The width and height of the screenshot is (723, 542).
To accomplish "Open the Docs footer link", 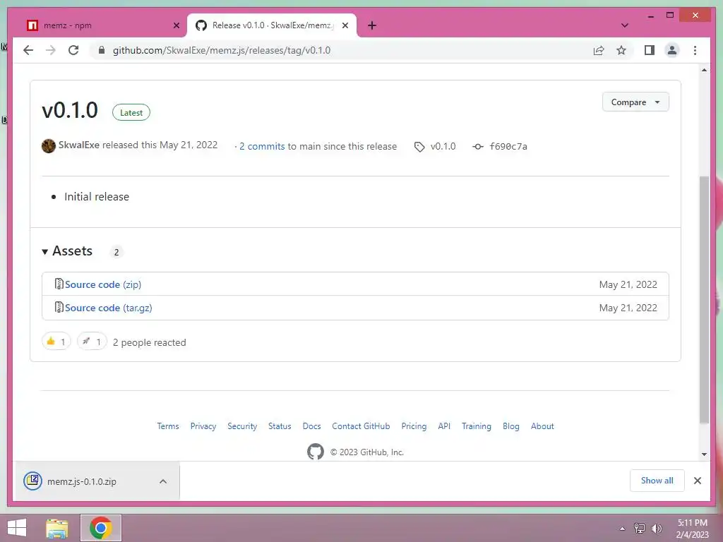I will (x=311, y=426).
